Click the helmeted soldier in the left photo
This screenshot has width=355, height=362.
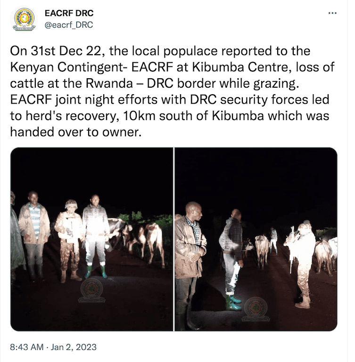[69, 241]
